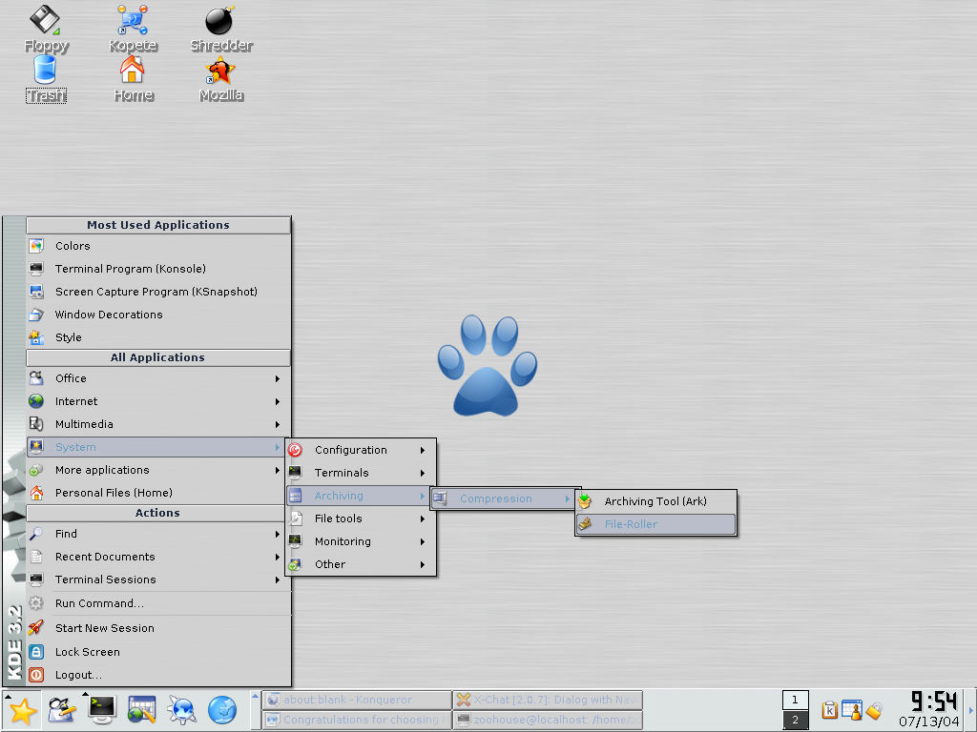Image resolution: width=977 pixels, height=732 pixels.
Task: Expand the Configuration submenu
Action: (361, 450)
